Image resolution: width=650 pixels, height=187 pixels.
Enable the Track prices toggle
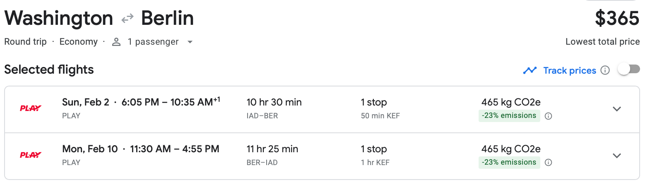[x=628, y=70]
